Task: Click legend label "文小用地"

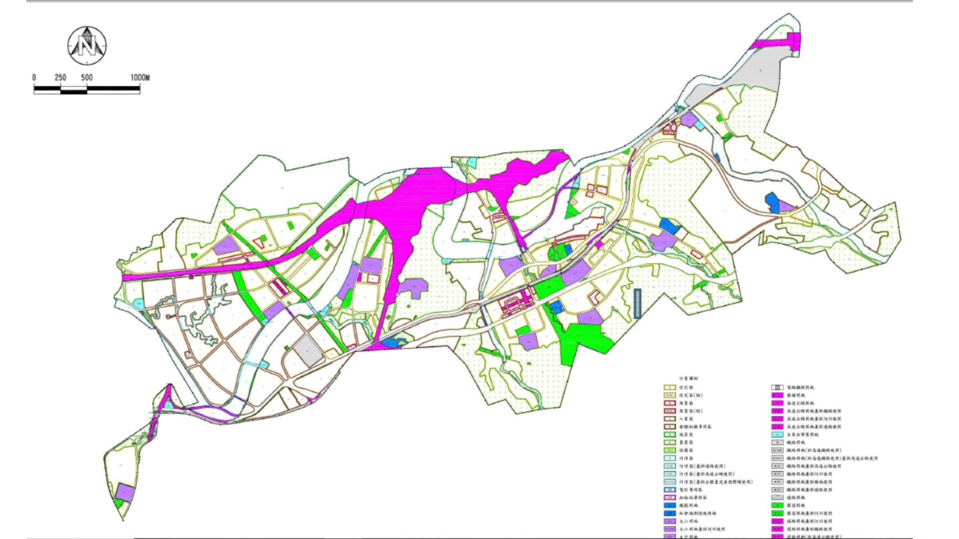Action: point(689,522)
